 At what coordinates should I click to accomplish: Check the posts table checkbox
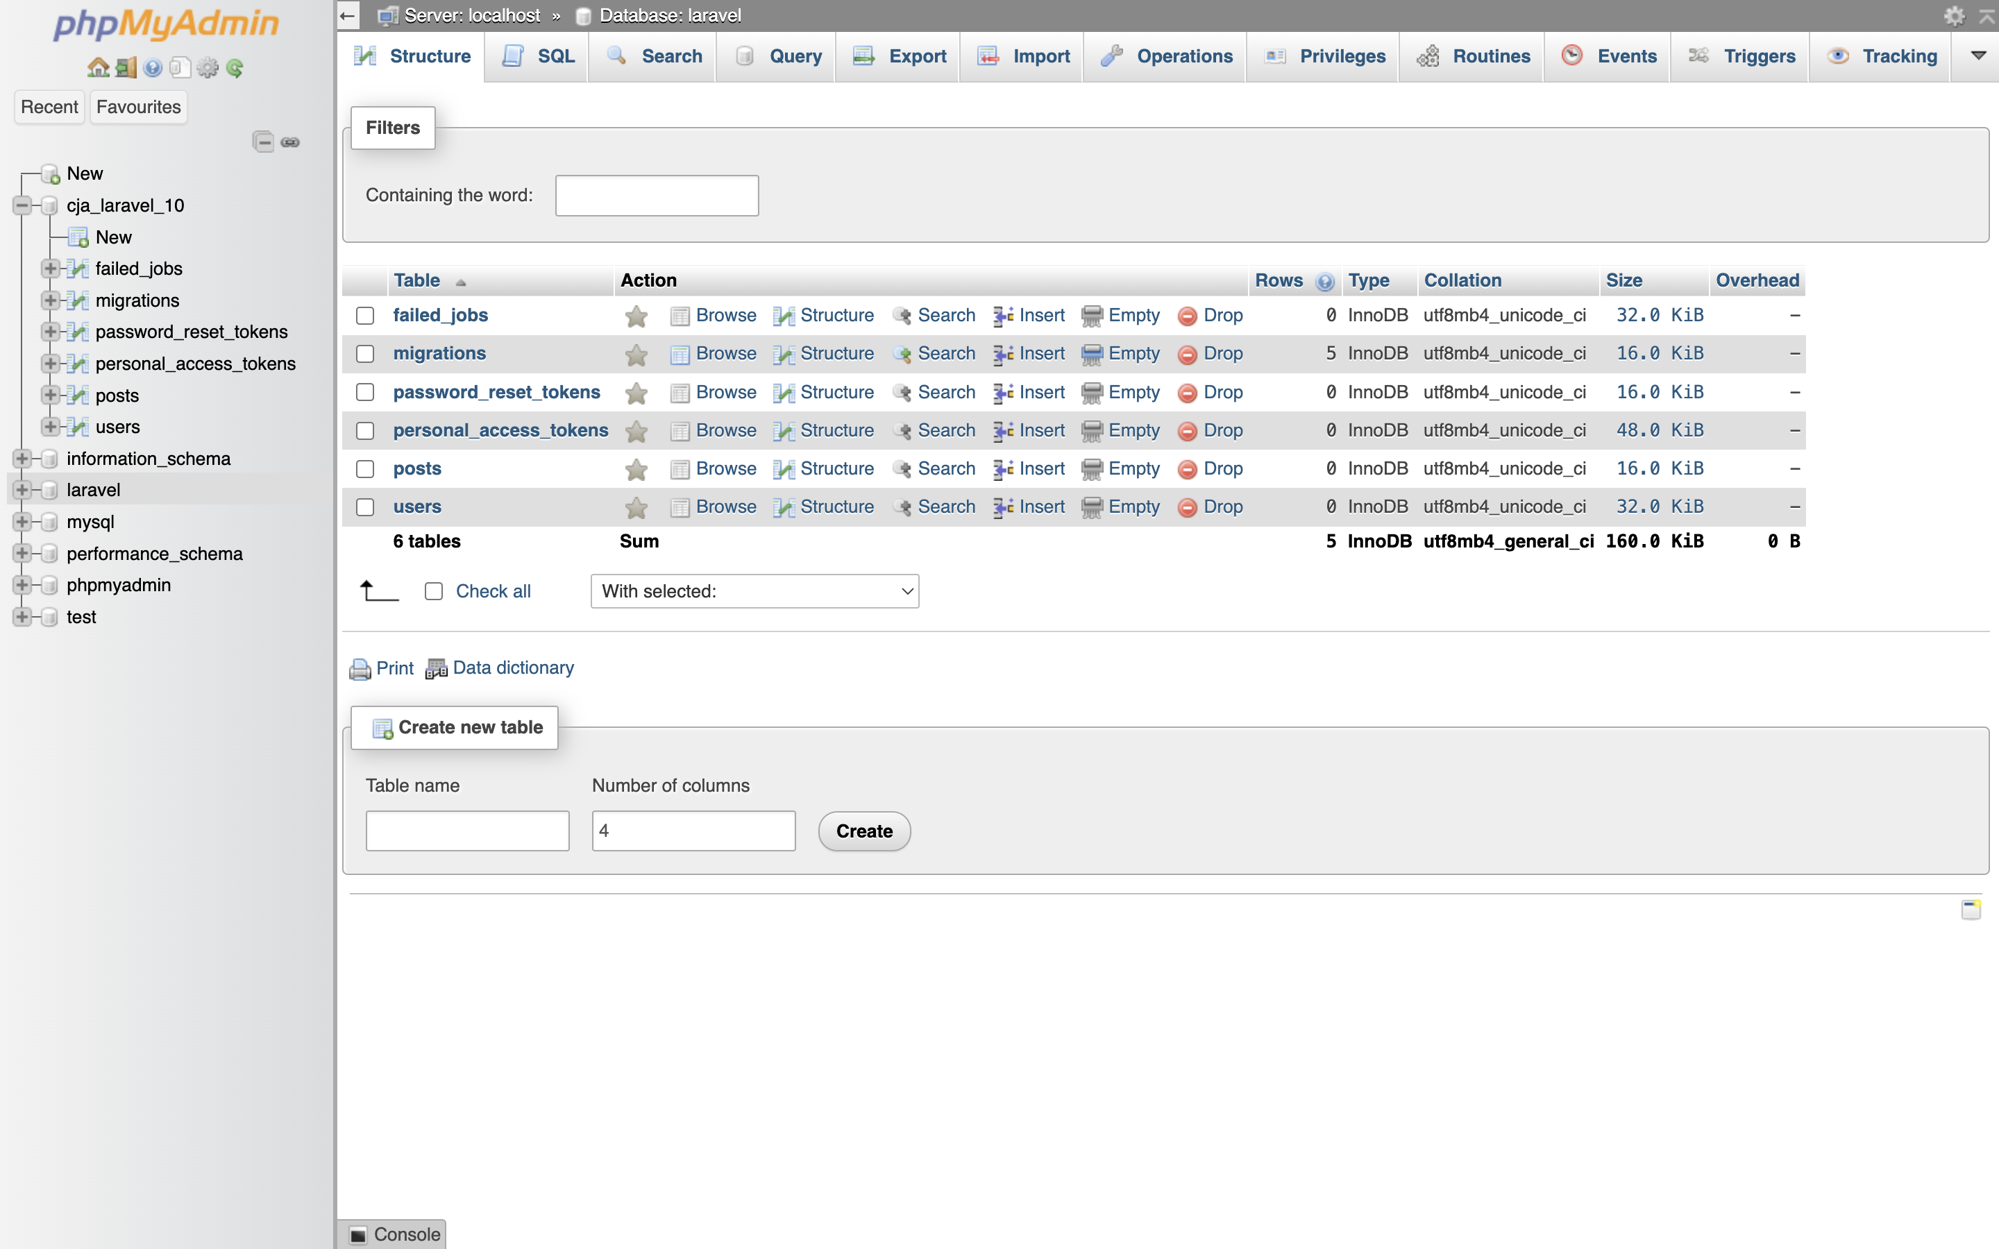pyautogui.click(x=365, y=469)
